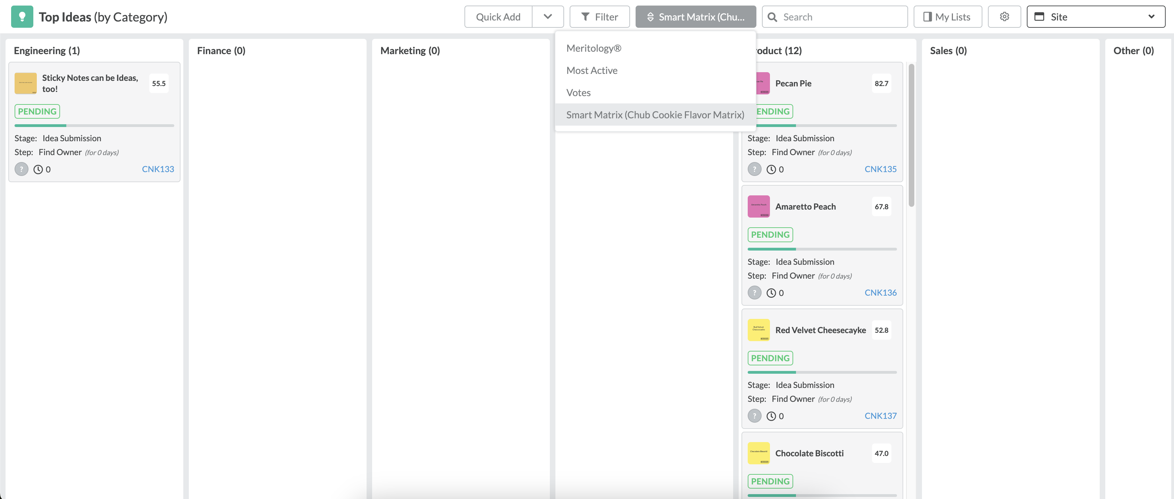
Task: Click the Chocolate Biscotti title
Action: (x=810, y=453)
